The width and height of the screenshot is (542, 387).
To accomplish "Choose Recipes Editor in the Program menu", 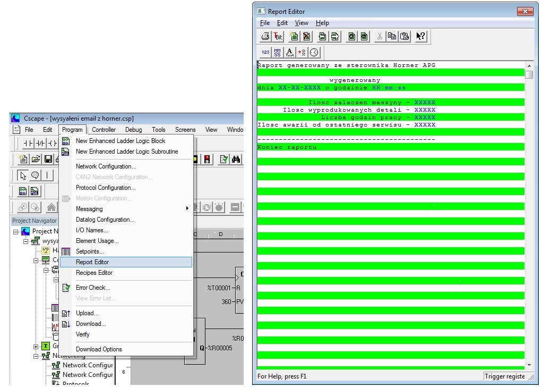I will point(126,273).
